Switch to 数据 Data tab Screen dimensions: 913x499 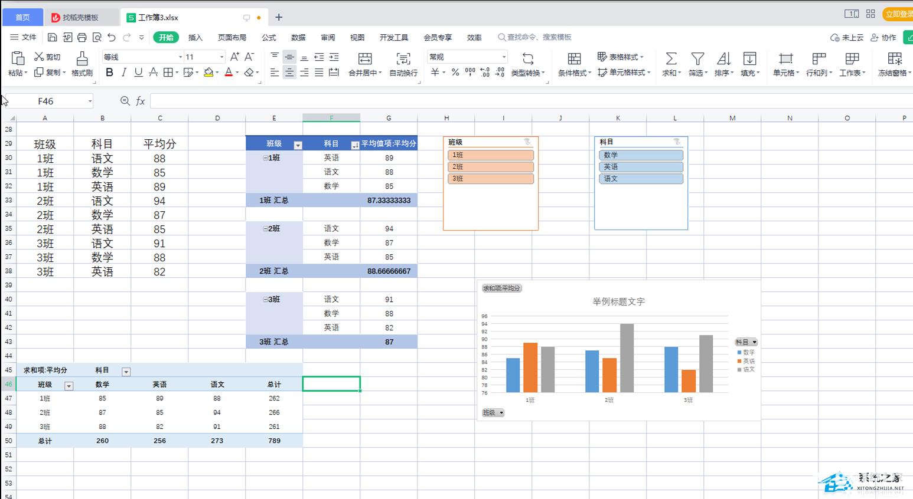click(x=298, y=37)
